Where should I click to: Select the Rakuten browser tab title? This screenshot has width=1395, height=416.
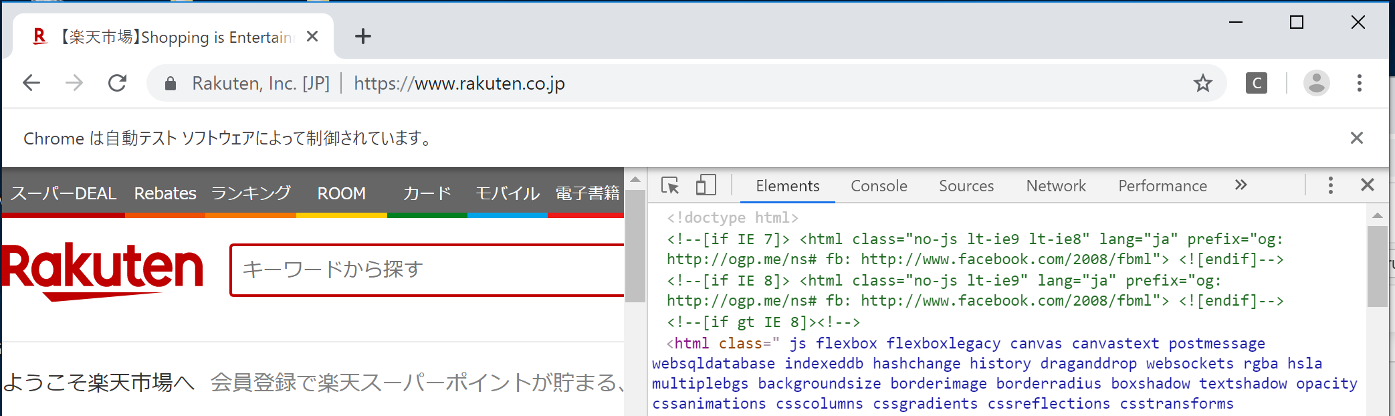177,37
